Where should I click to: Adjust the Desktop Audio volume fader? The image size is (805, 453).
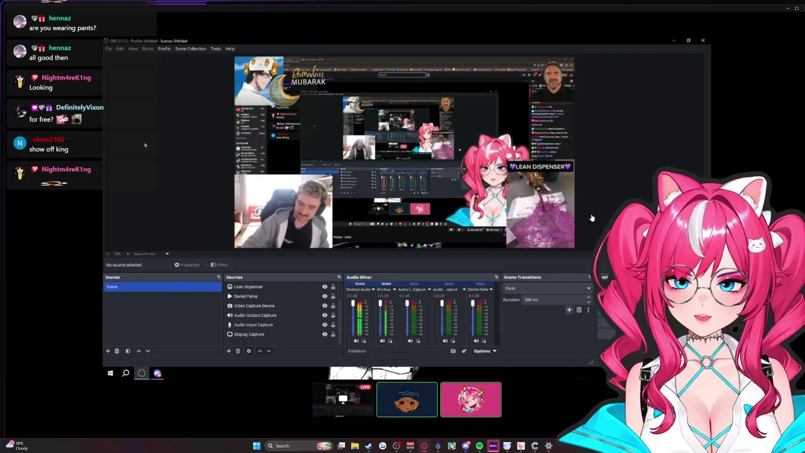point(353,318)
